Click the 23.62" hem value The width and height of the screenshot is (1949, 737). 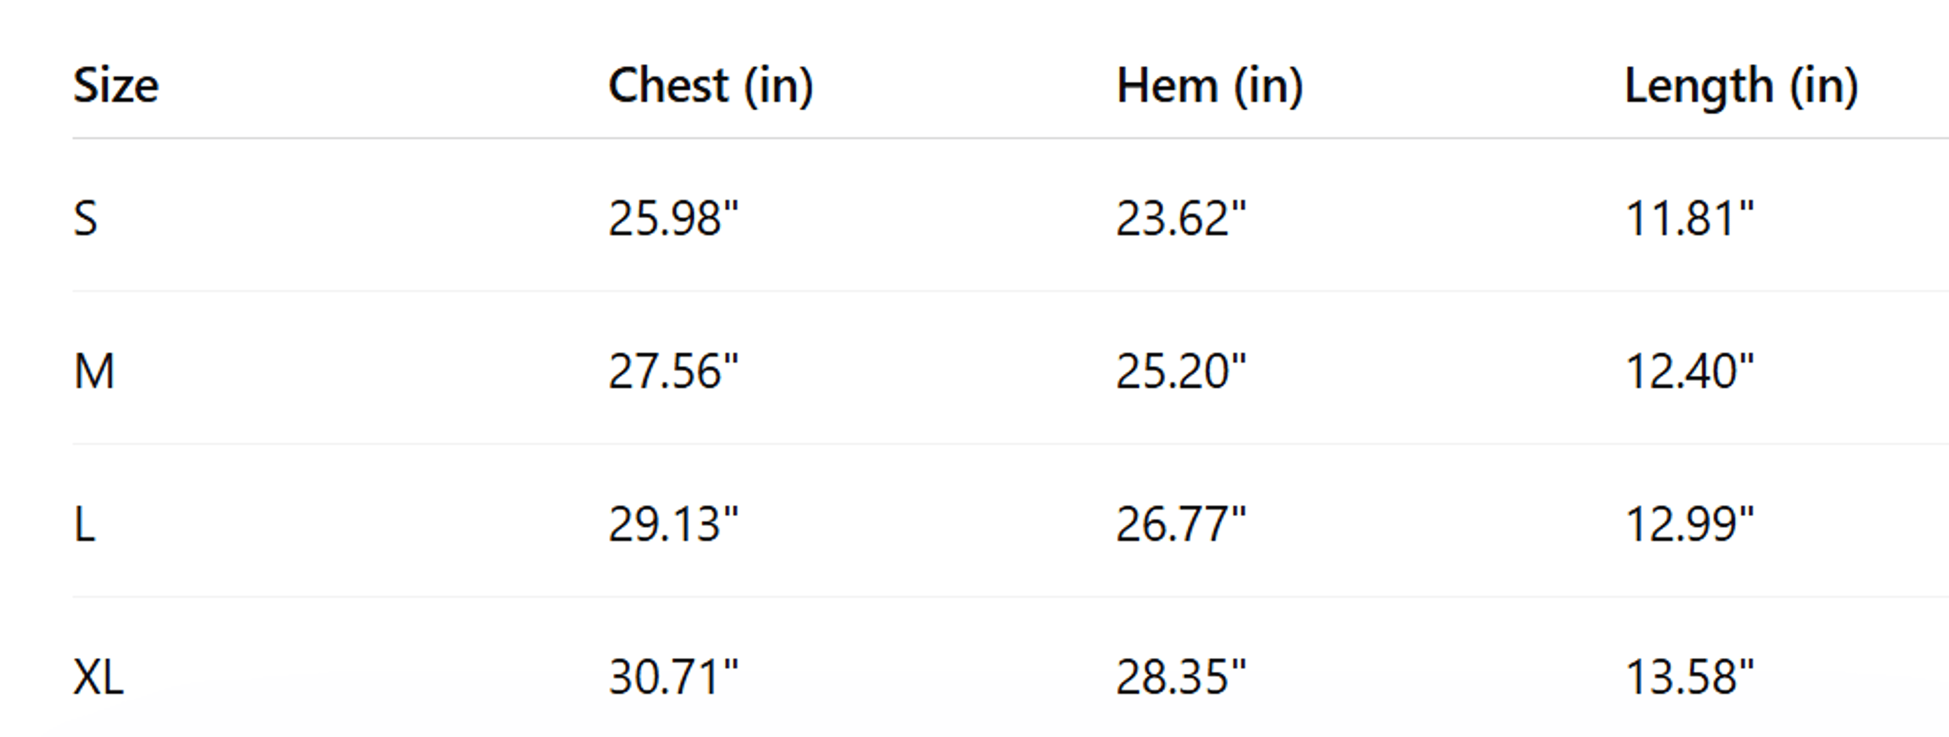[x=1180, y=219]
